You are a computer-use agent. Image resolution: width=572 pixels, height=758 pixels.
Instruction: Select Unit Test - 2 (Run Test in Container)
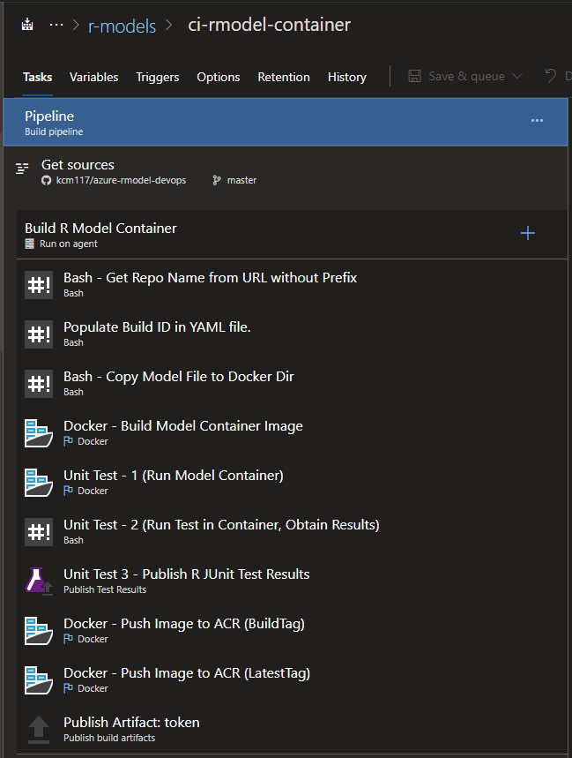click(x=292, y=531)
